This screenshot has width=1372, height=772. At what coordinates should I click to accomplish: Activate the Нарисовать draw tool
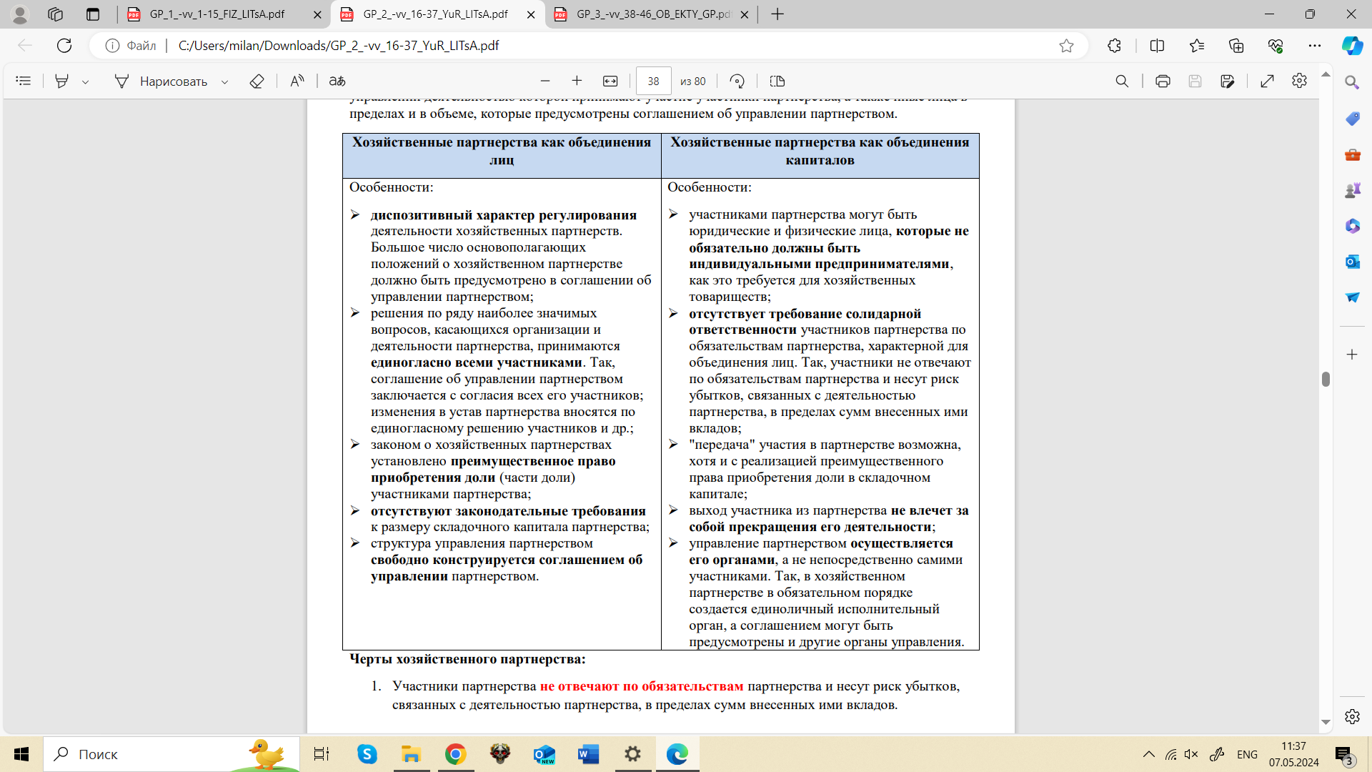(161, 81)
